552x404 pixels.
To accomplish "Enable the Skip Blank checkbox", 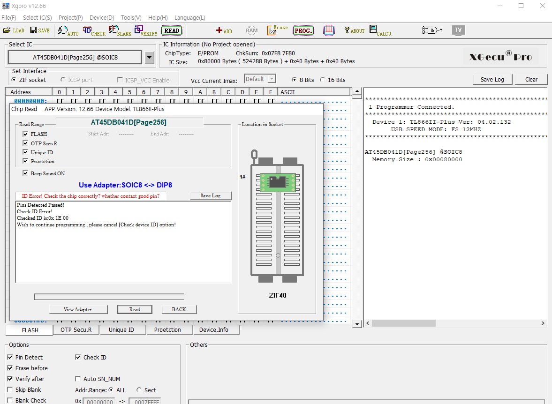I will coord(10,389).
